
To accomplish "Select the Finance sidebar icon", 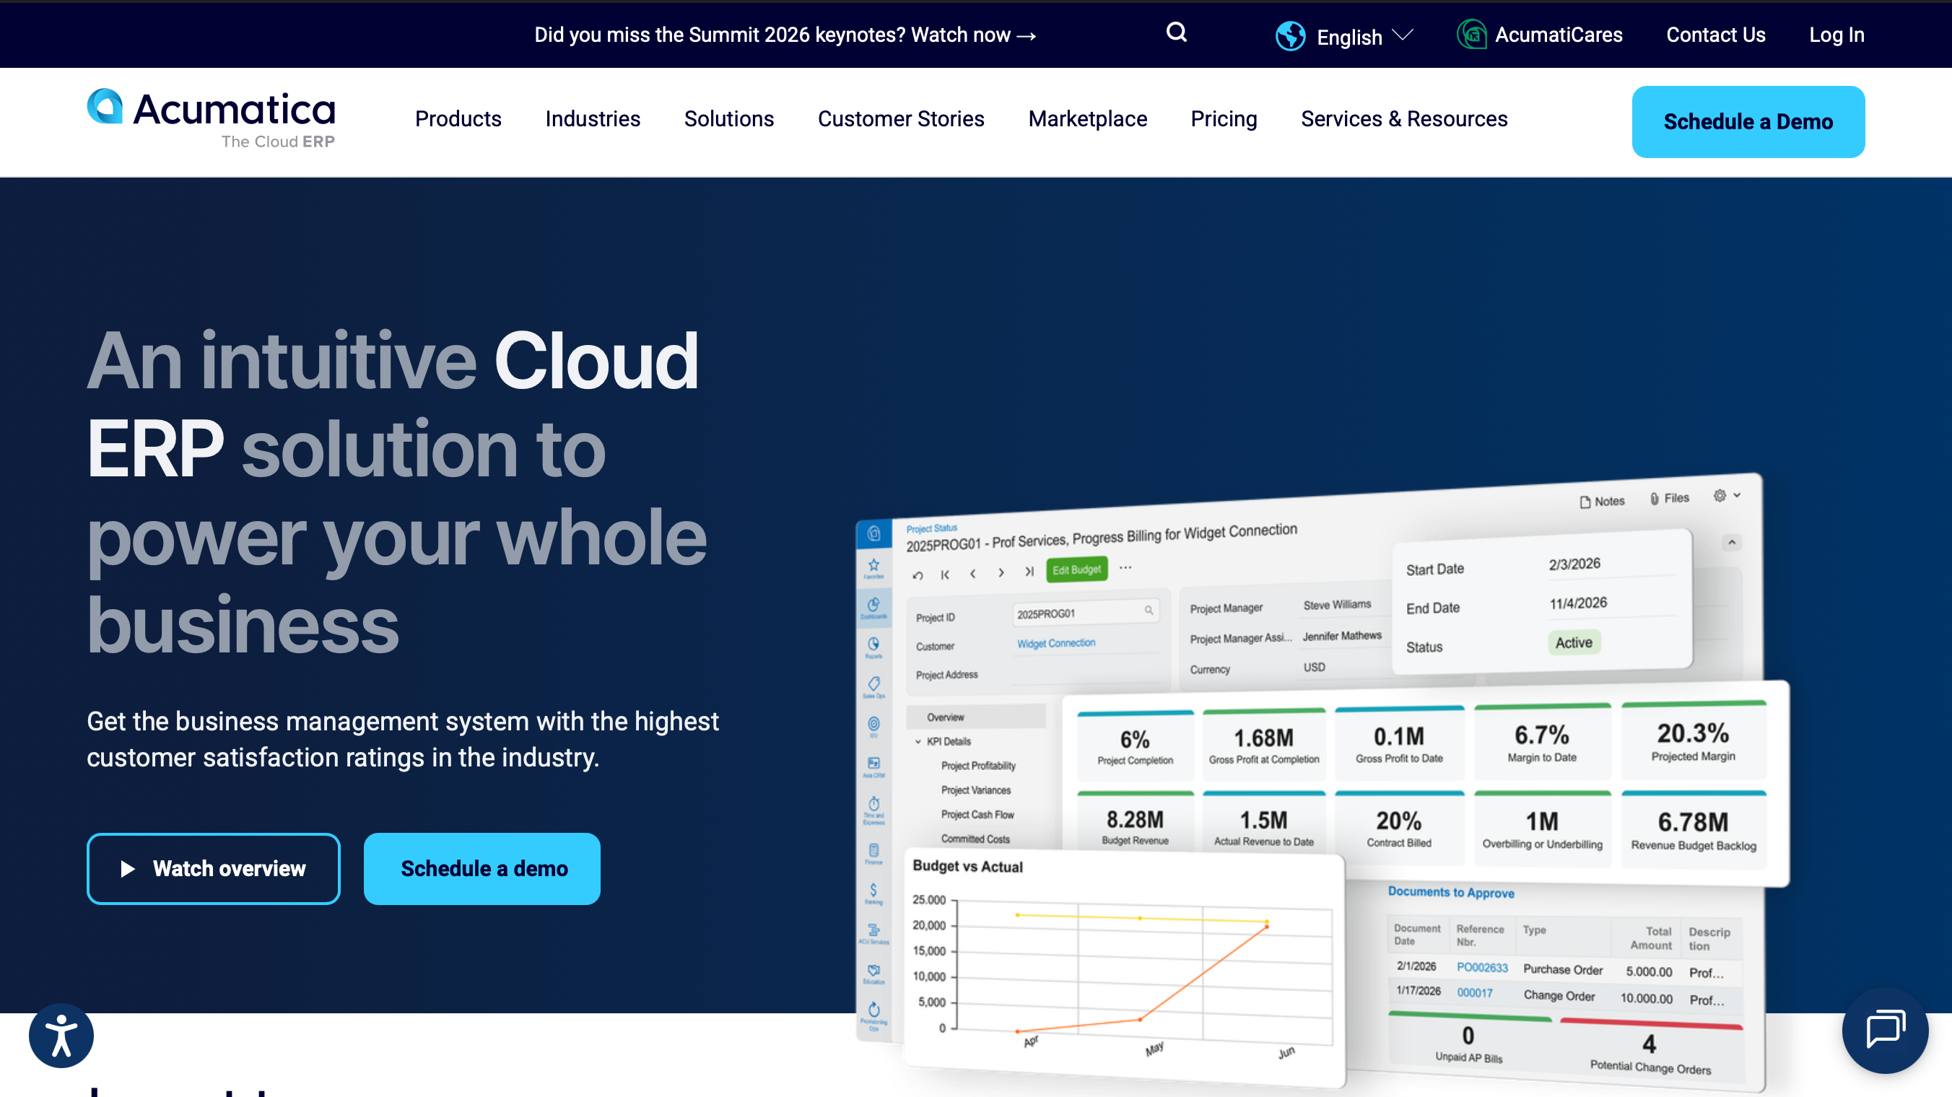I will click(x=873, y=853).
